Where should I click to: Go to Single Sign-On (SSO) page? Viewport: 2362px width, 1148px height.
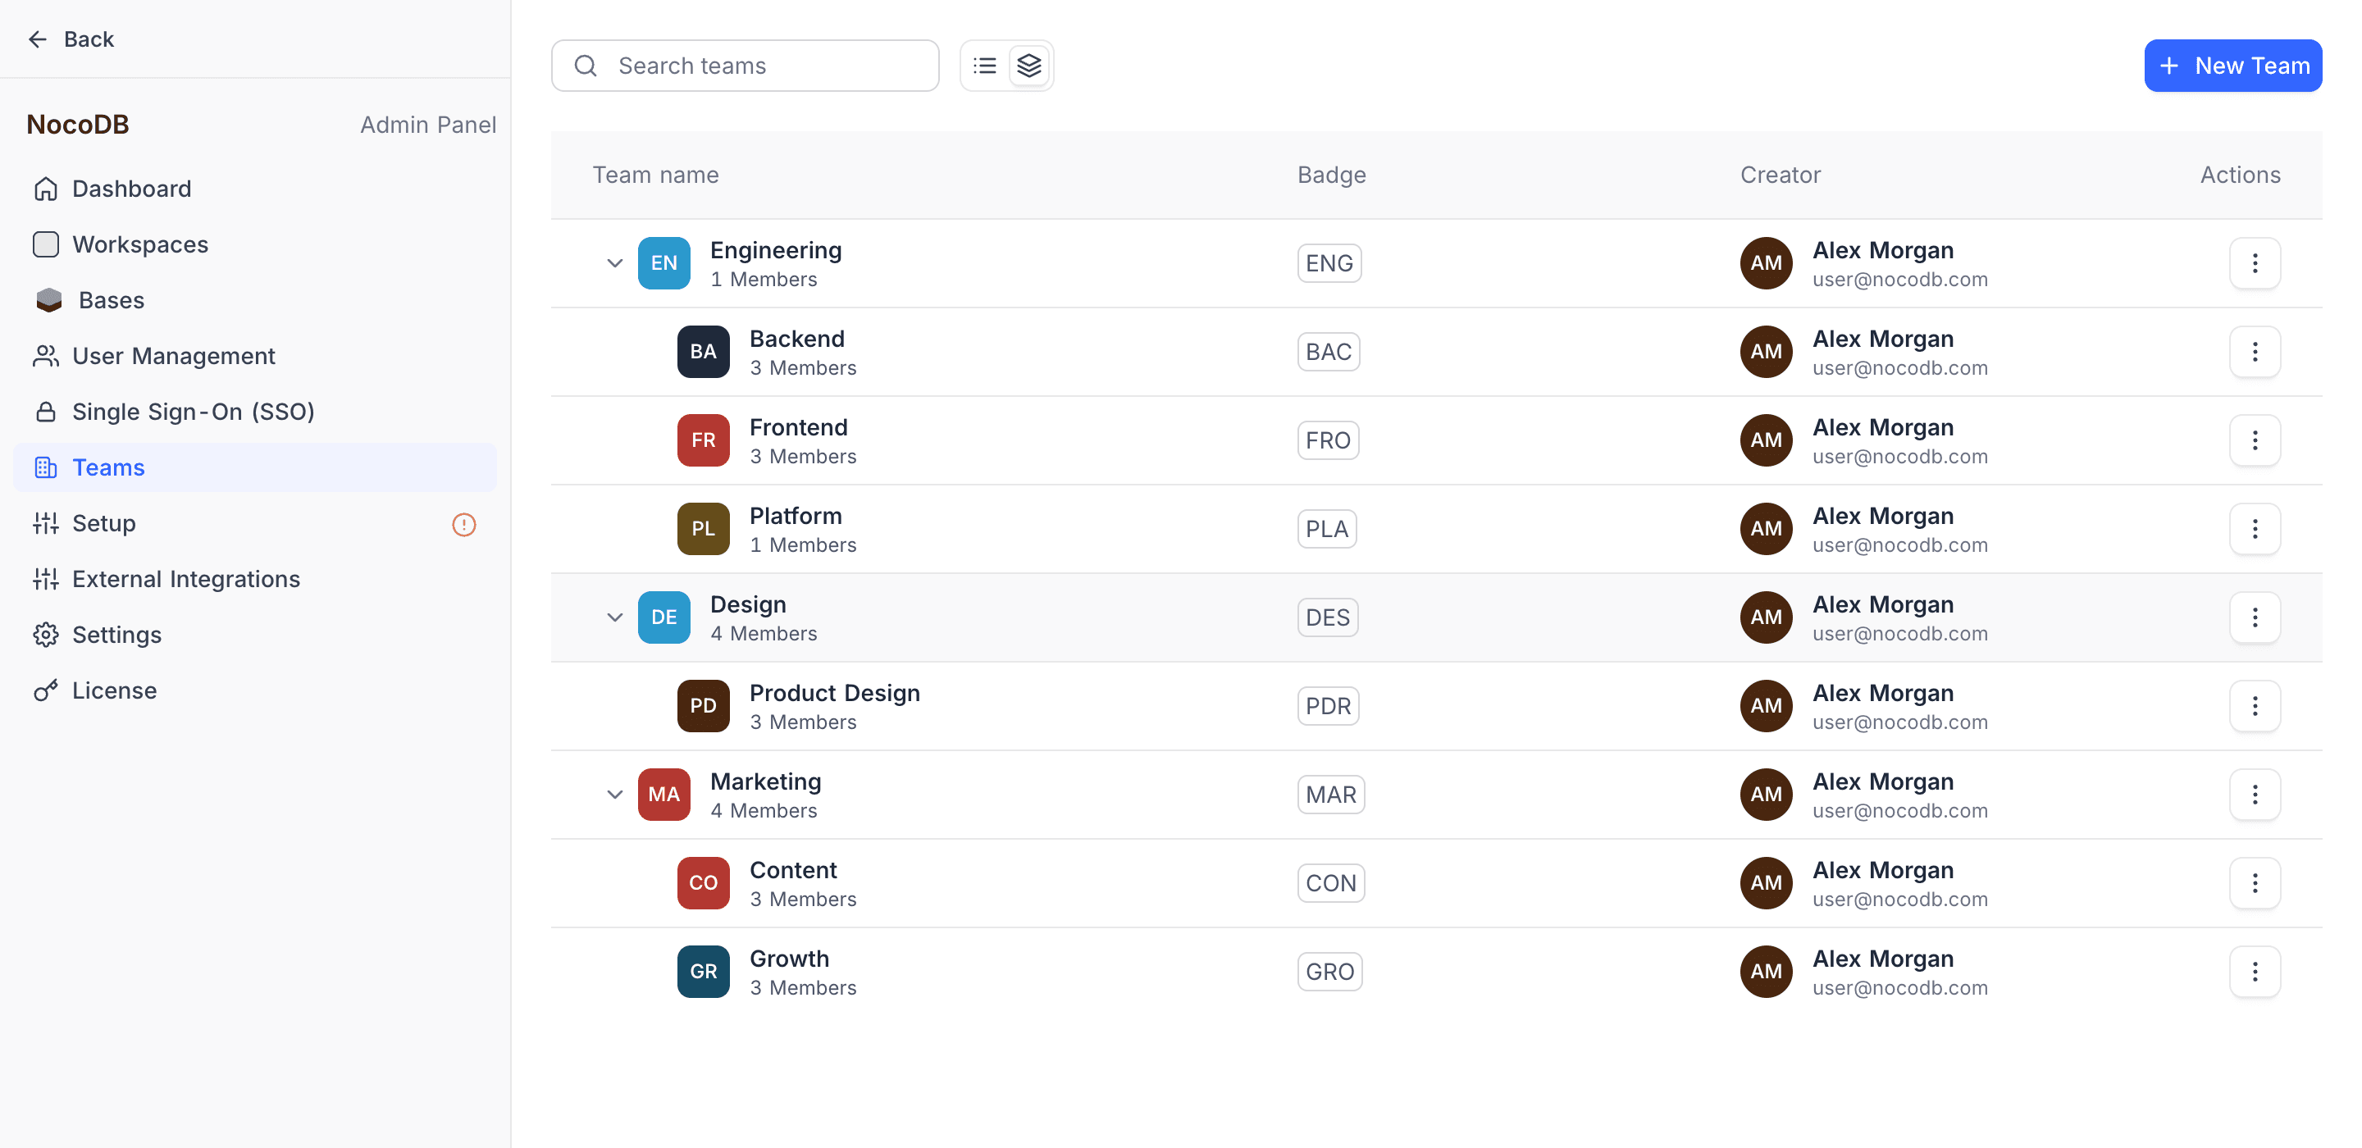tap(193, 412)
